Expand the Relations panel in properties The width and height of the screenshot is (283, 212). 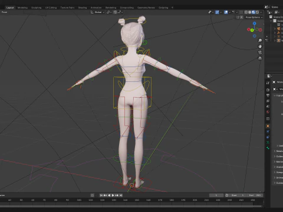pyautogui.click(x=275, y=151)
